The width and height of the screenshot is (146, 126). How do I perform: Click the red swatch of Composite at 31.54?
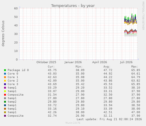coord(5,95)
